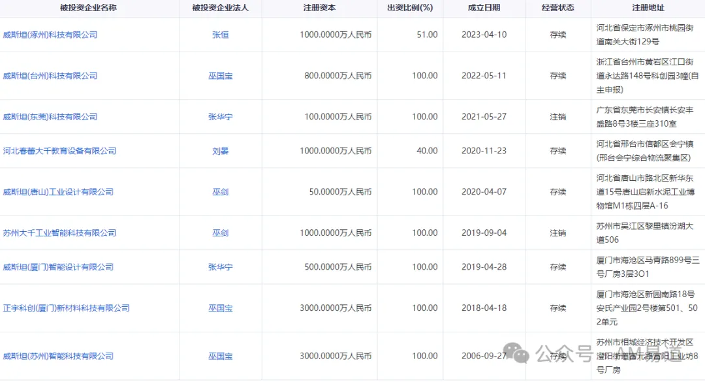705x382 pixels.
Task: Open 威斯坦(台州)科技有限公司 company link
Action: 50,76
